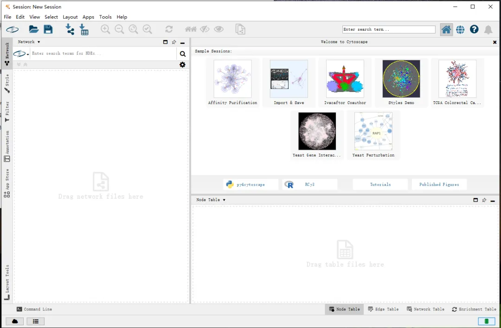Open web browser globe icon
The image size is (501, 328).
coord(460,30)
